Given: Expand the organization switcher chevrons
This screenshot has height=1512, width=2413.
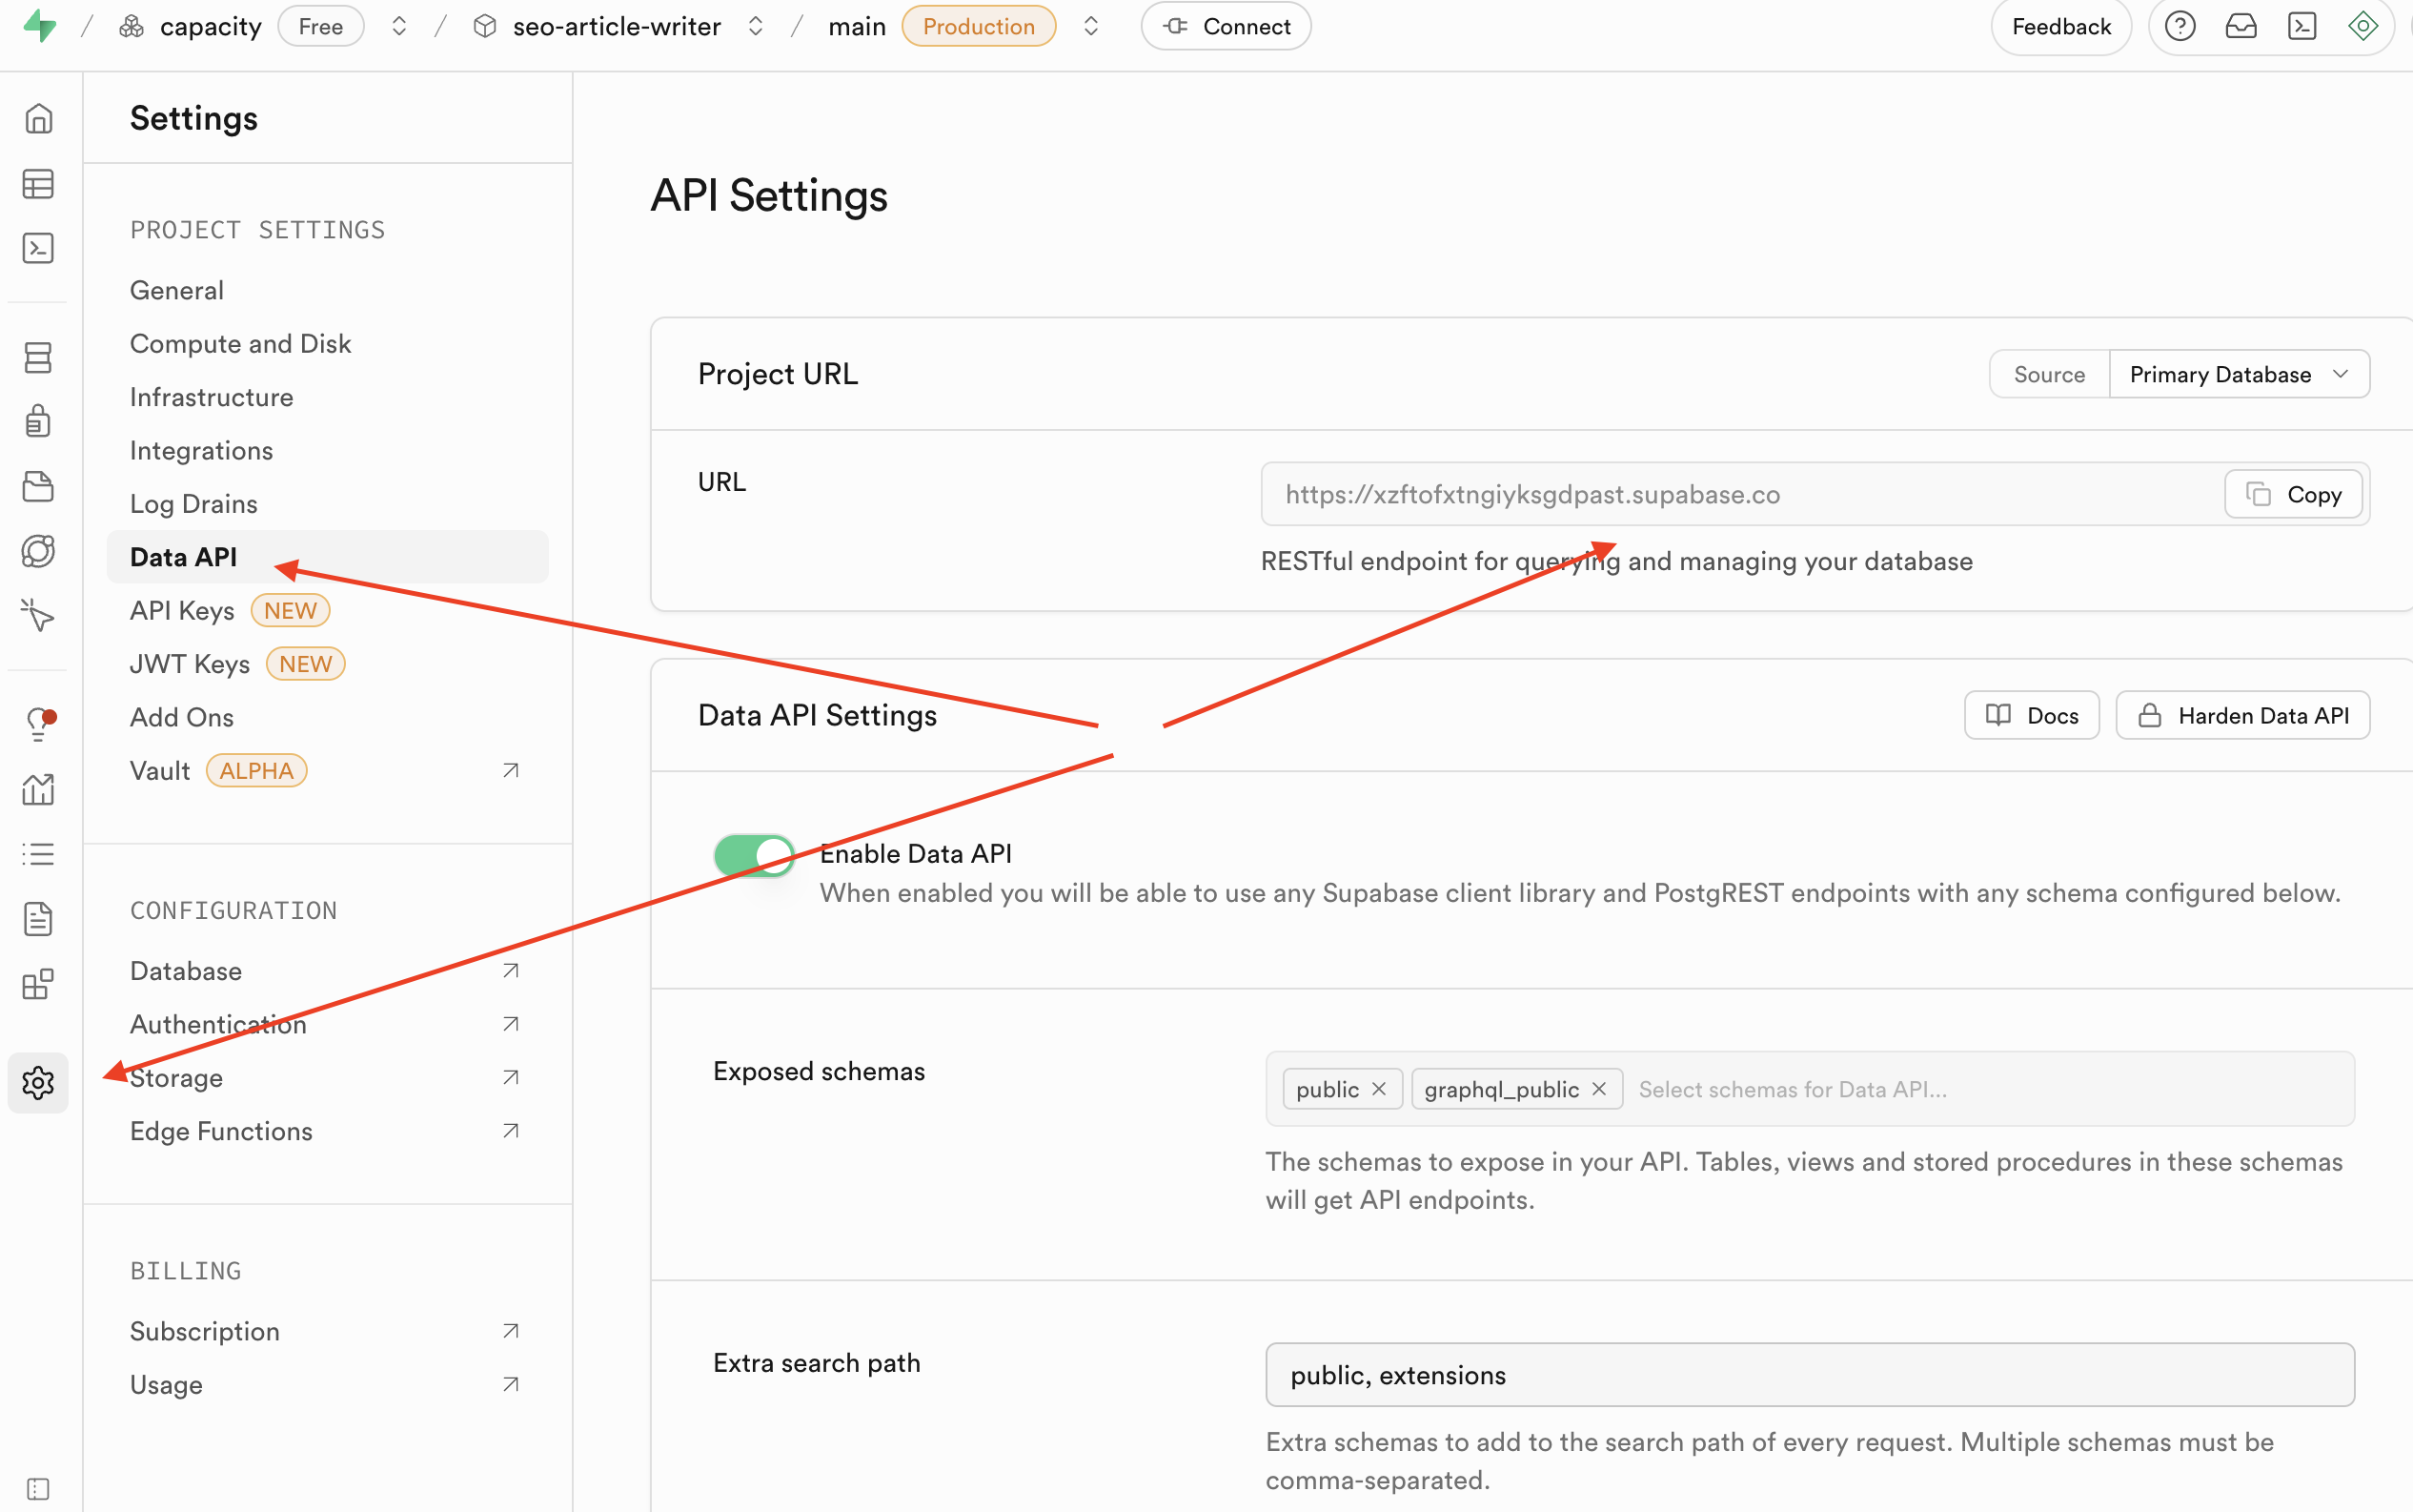Looking at the screenshot, I should [x=399, y=26].
